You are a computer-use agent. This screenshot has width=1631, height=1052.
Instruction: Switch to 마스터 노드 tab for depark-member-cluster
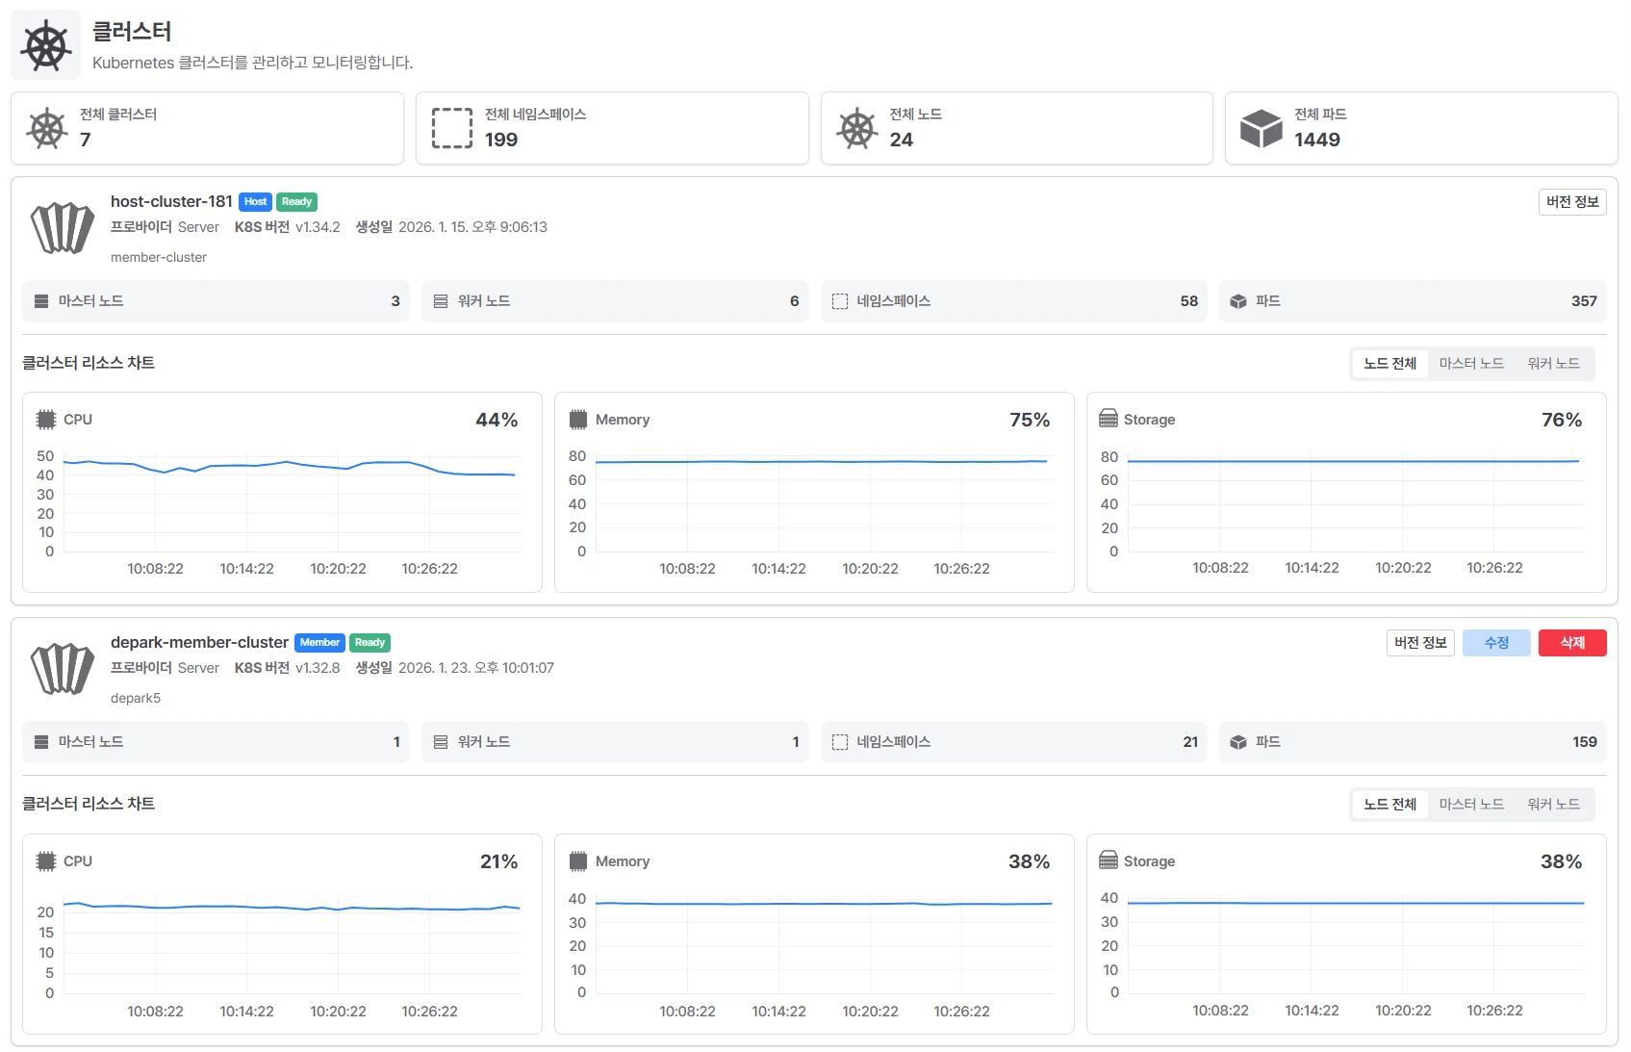[1471, 805]
